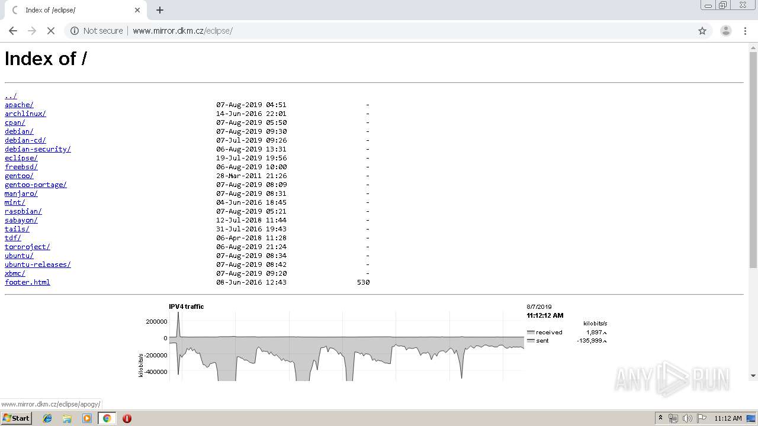Click the 'Index of /' heading
Image resolution: width=758 pixels, height=426 pixels.
tap(46, 59)
